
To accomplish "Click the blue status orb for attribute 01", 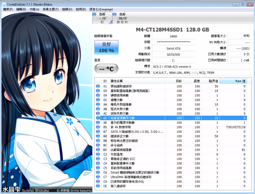I will point(98,86).
